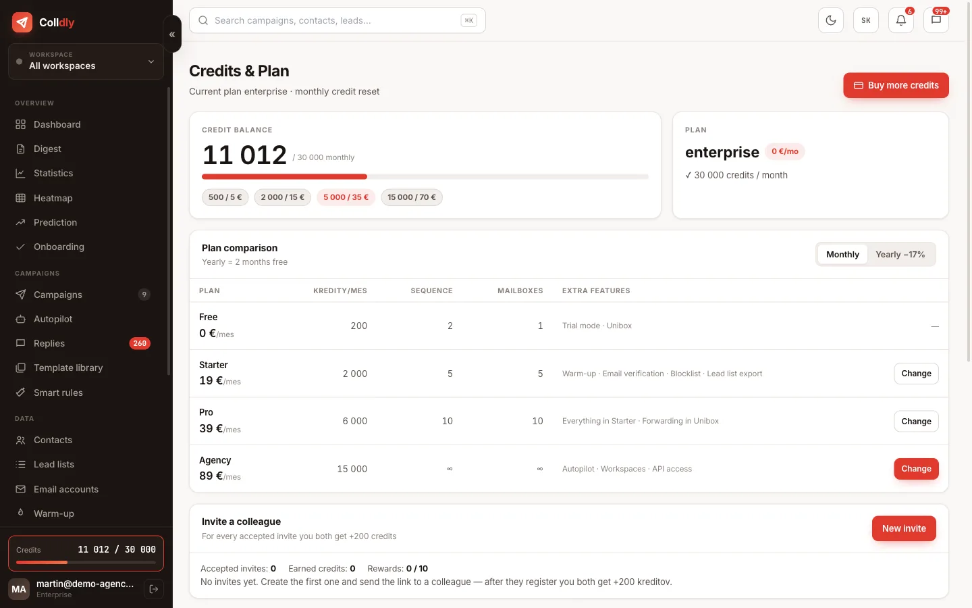Screen dimensions: 972x608
Task: Click the sidebar Credits usage bar
Action: tap(86, 562)
